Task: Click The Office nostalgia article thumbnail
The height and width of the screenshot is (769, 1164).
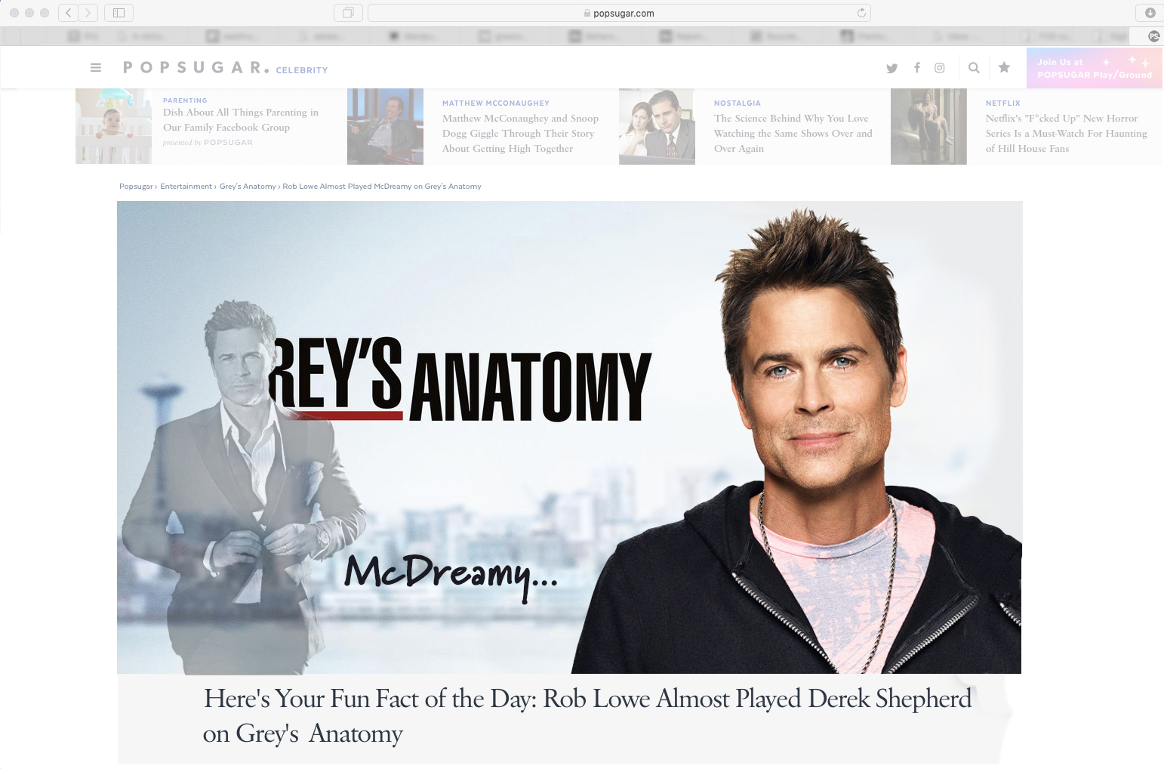Action: 657,126
